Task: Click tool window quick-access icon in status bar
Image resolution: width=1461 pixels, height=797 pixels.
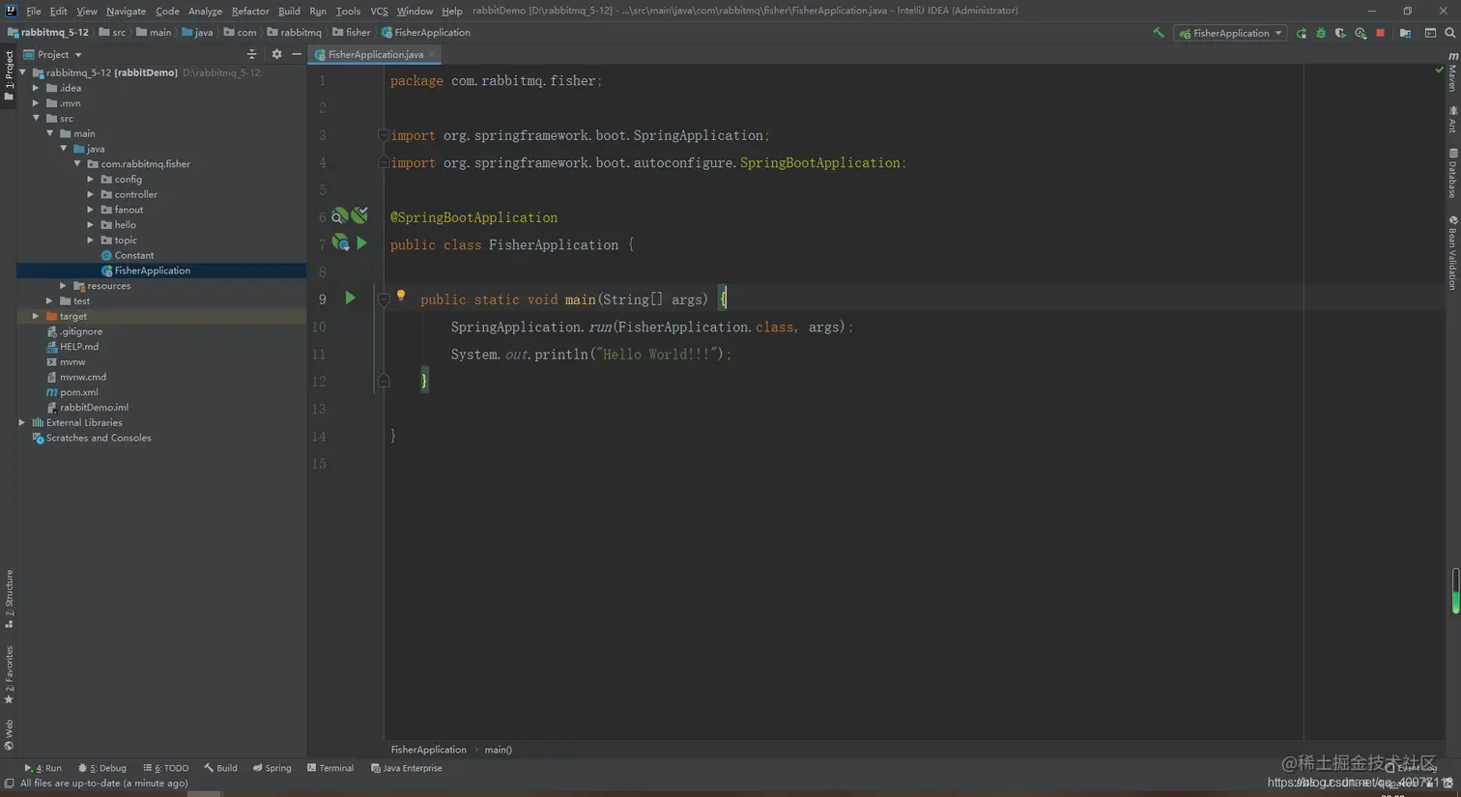Action: point(9,783)
